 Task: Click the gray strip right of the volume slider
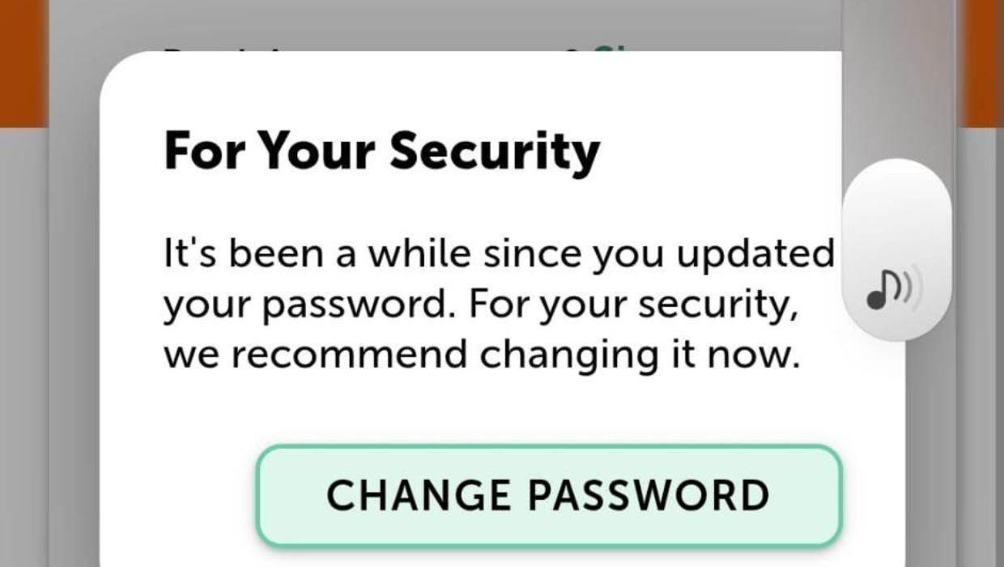tap(976, 324)
